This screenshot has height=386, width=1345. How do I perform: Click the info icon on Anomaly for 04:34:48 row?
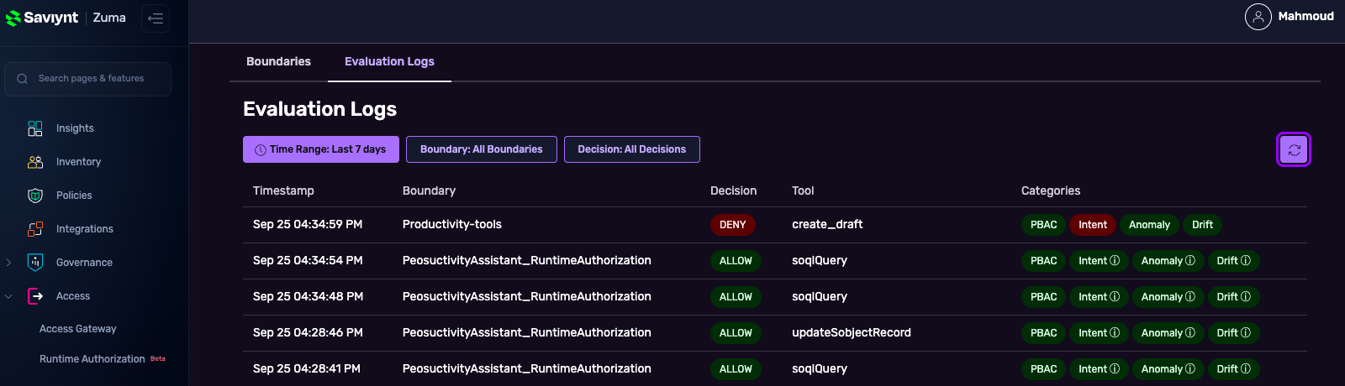1190,297
